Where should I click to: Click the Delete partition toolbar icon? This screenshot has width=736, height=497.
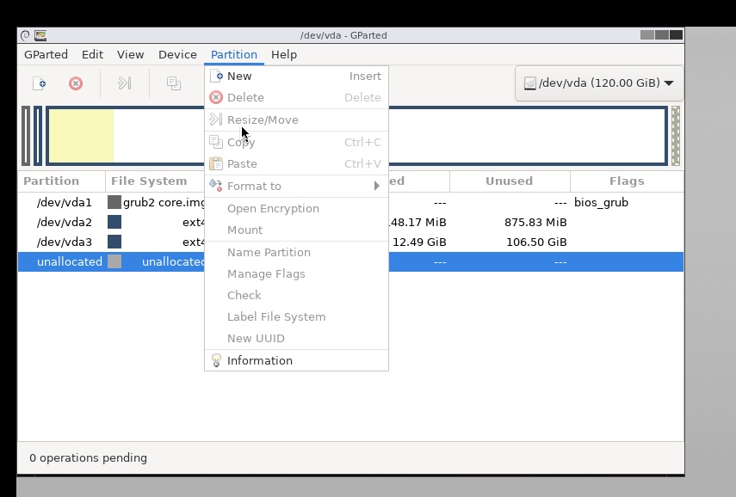point(76,83)
